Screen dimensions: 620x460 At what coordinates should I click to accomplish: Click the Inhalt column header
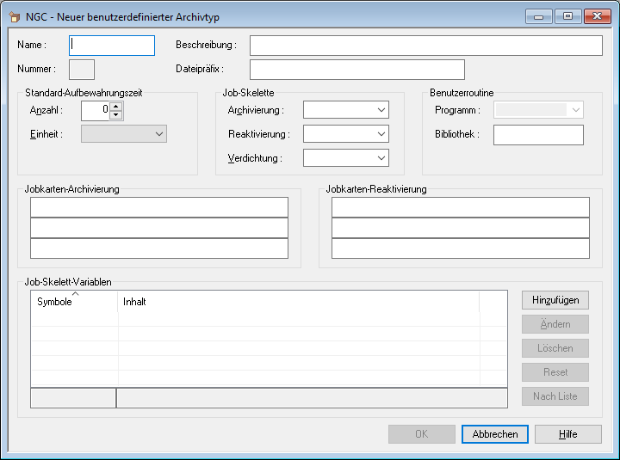tap(297, 302)
